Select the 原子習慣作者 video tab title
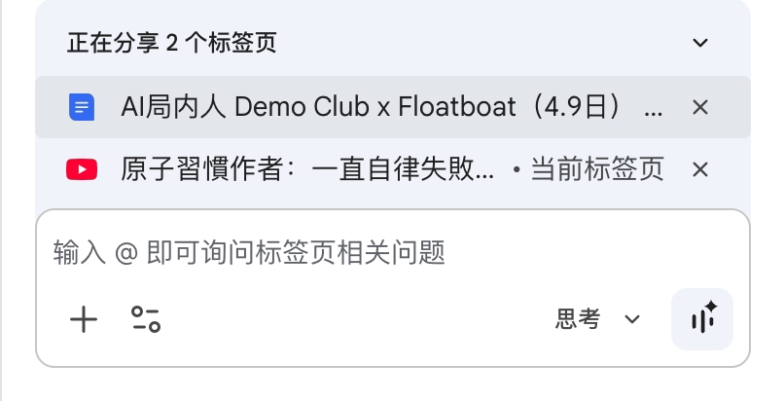This screenshot has width=784, height=401. [302, 170]
